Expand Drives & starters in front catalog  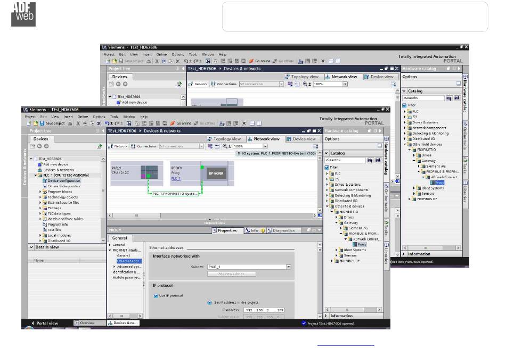tap(327, 185)
